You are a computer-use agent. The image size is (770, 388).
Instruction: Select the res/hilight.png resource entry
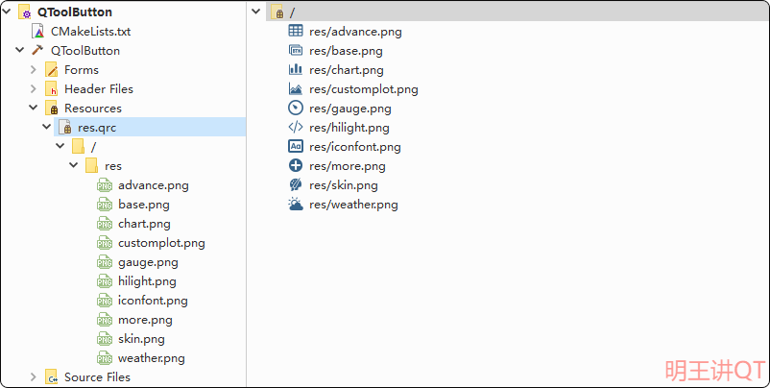349,128
